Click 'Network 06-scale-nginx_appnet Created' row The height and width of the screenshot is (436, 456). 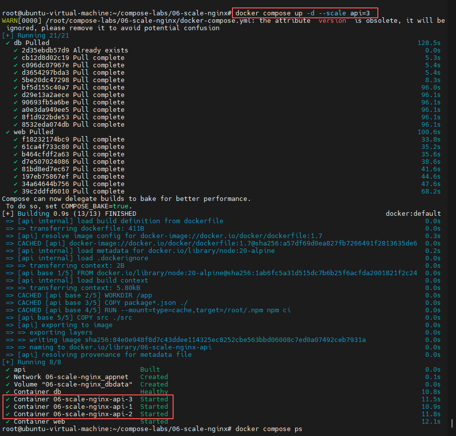coord(91,377)
